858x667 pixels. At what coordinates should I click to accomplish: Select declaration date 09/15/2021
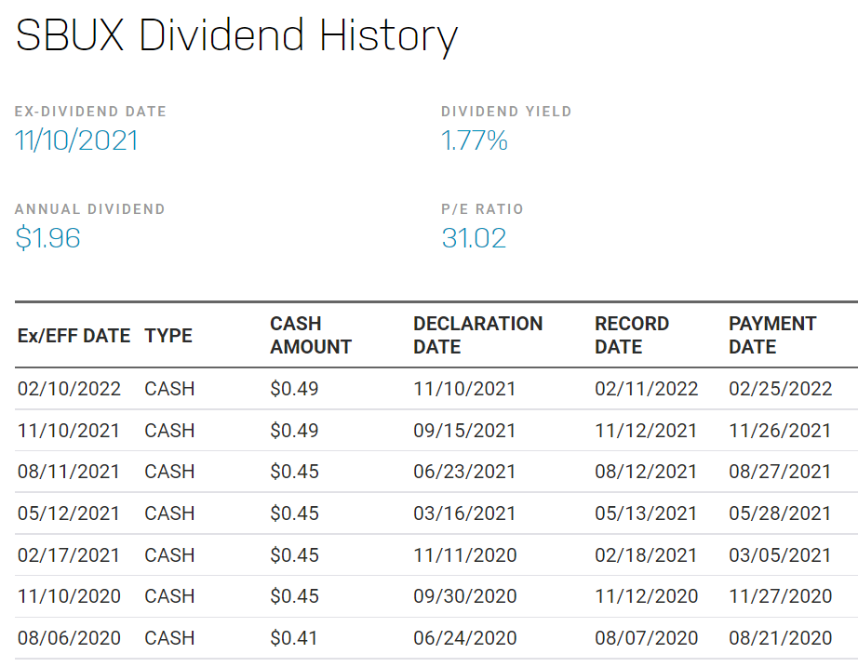[x=464, y=431]
